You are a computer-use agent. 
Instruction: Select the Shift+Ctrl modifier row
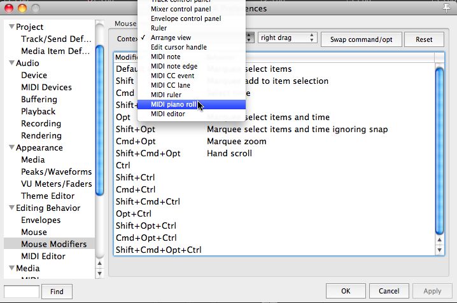coord(274,177)
